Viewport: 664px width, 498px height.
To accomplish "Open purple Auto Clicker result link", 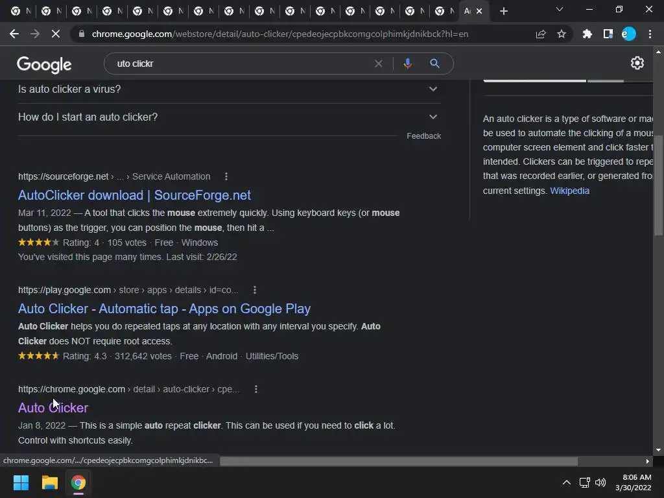I will point(53,408).
